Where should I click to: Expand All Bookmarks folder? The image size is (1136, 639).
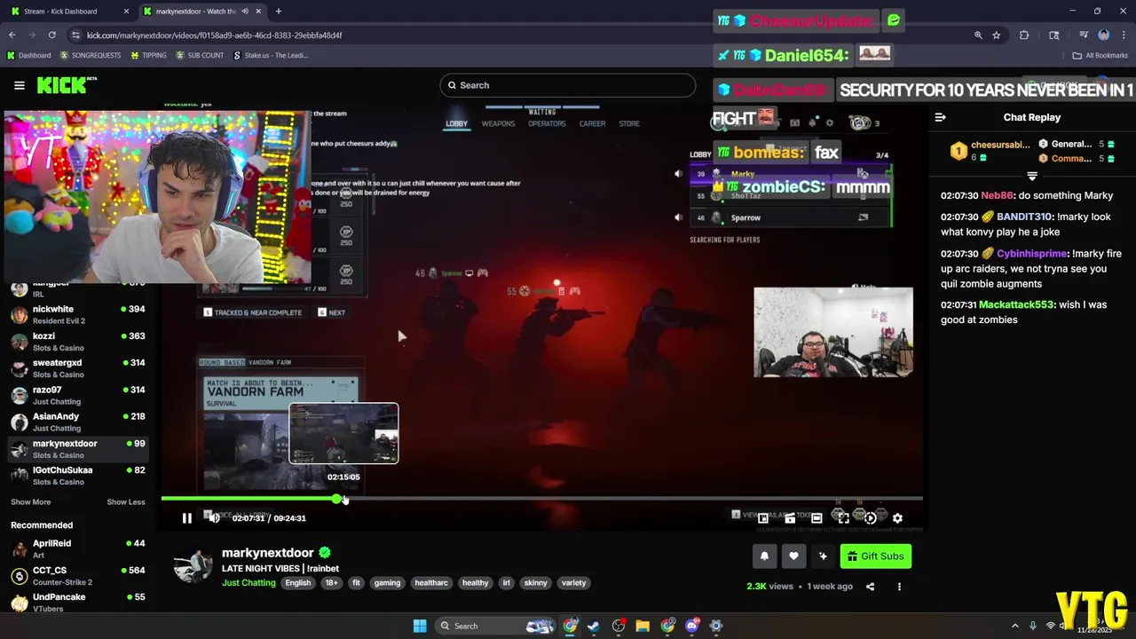pyautogui.click(x=1100, y=55)
